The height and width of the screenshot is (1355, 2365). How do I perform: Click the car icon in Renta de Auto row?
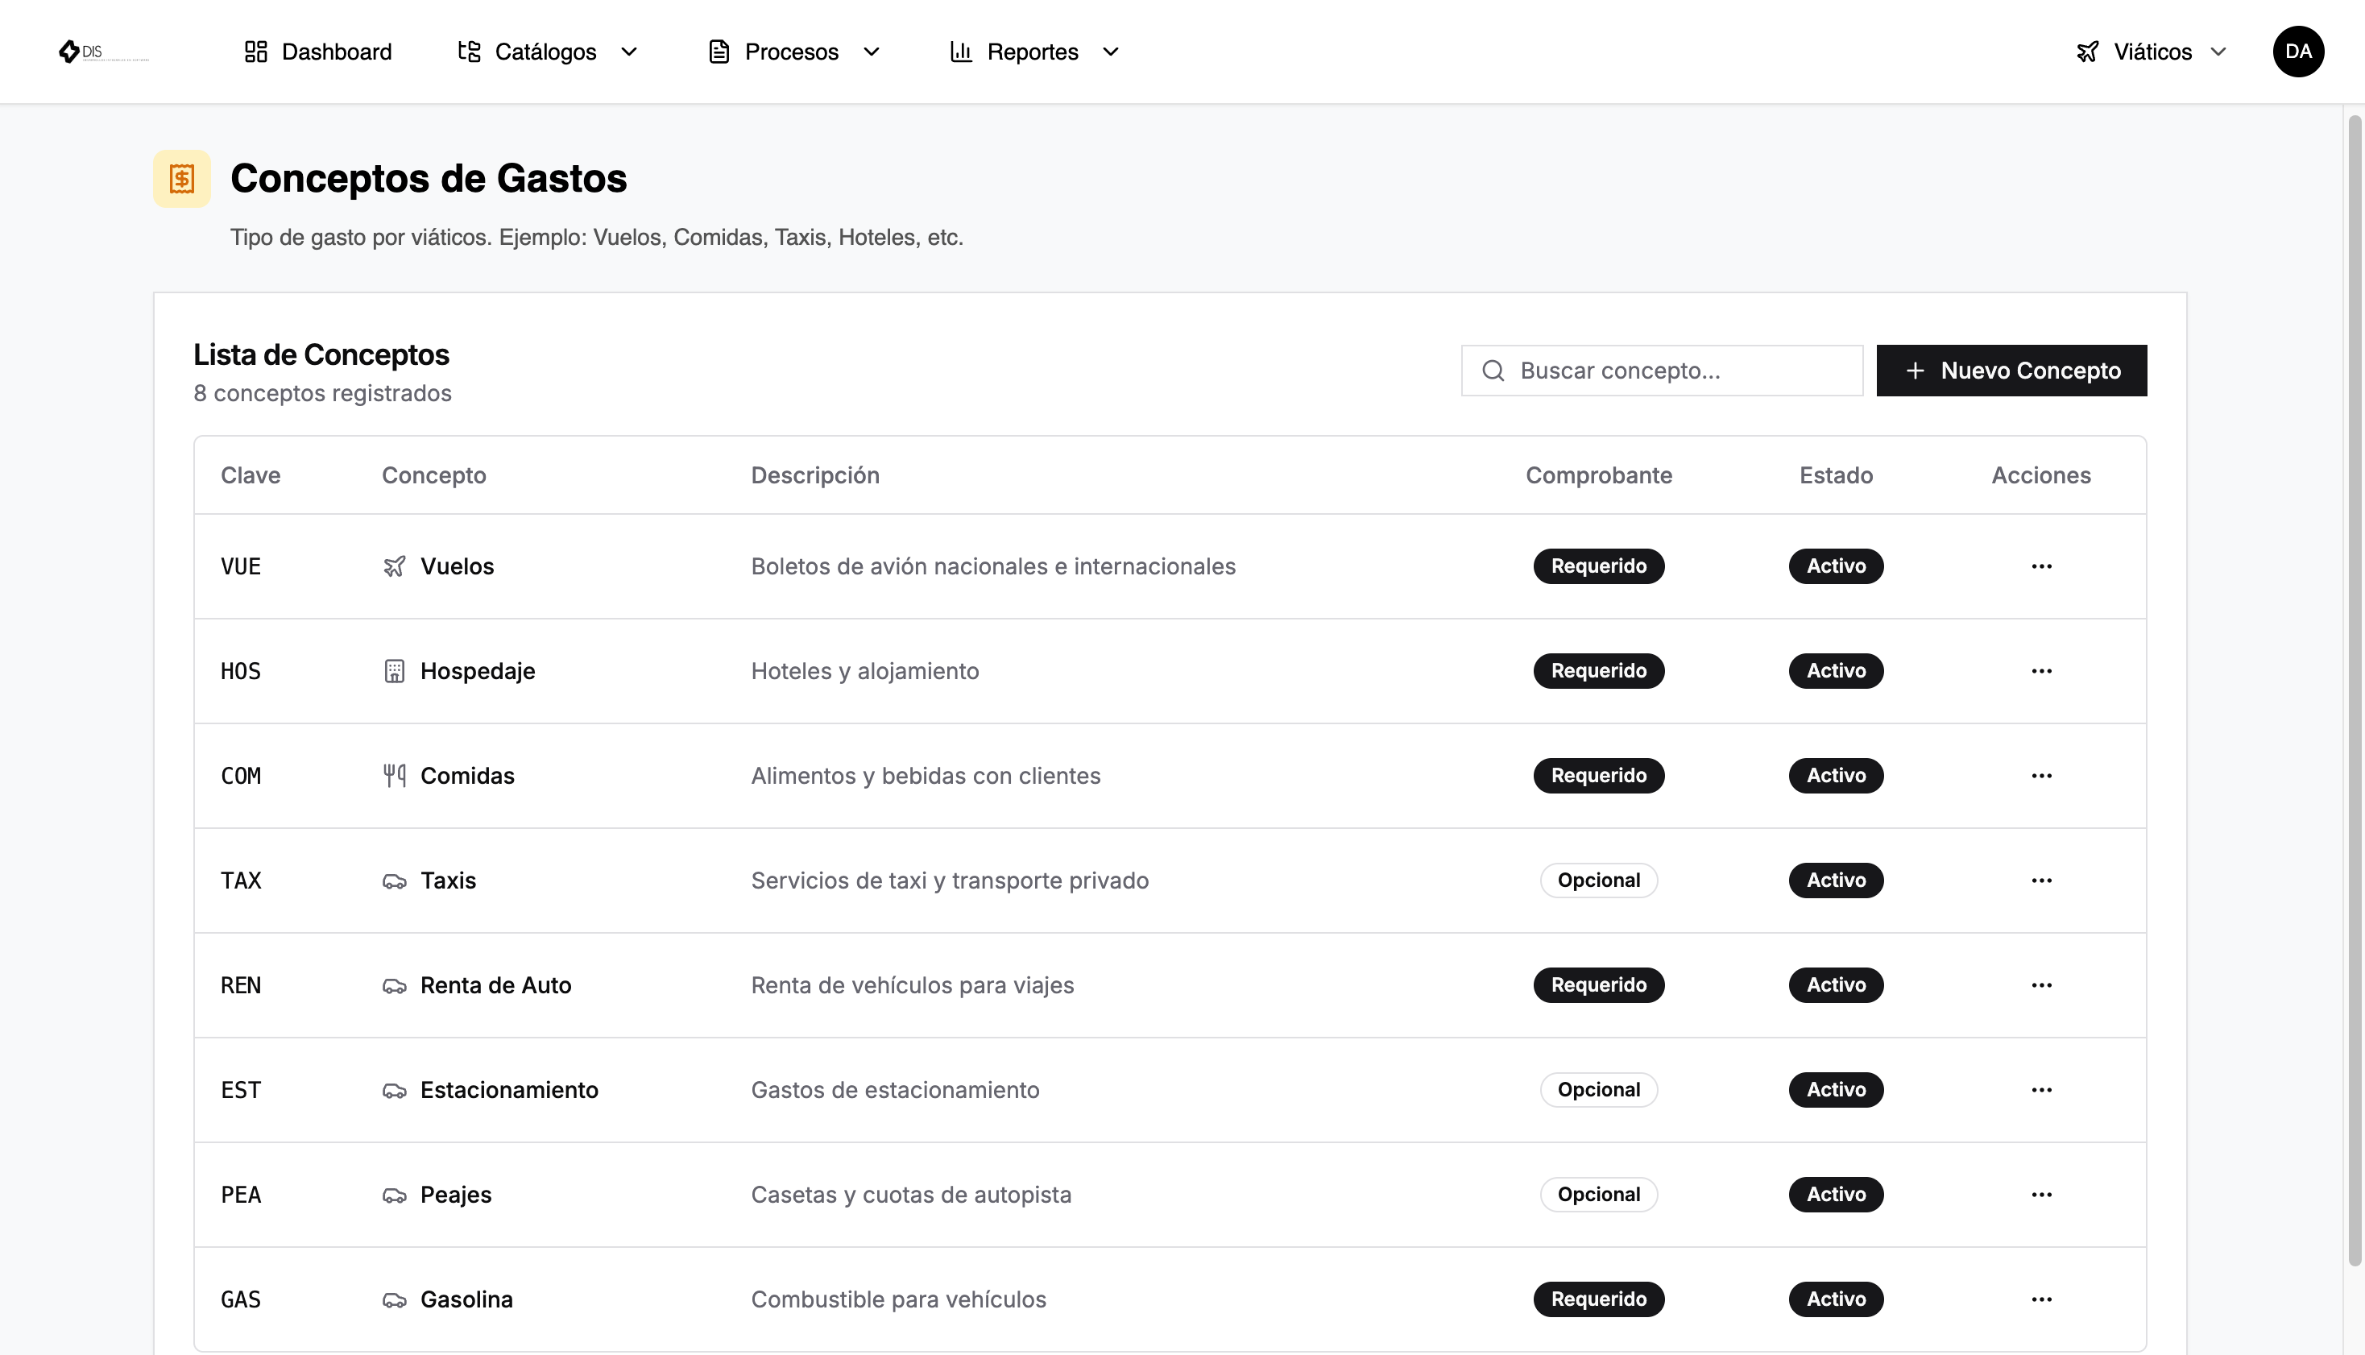click(395, 985)
